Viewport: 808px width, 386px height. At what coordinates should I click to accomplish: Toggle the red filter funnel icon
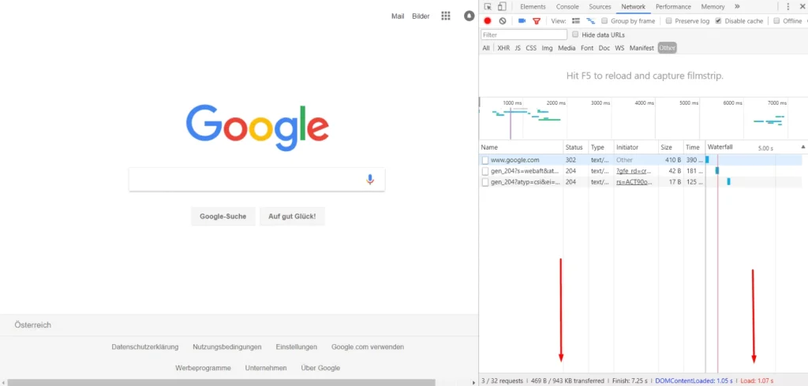click(537, 21)
